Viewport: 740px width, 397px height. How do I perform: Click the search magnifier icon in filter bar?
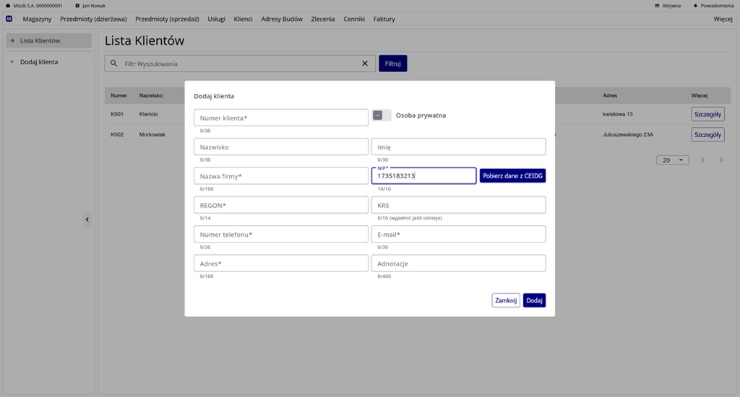(x=113, y=64)
